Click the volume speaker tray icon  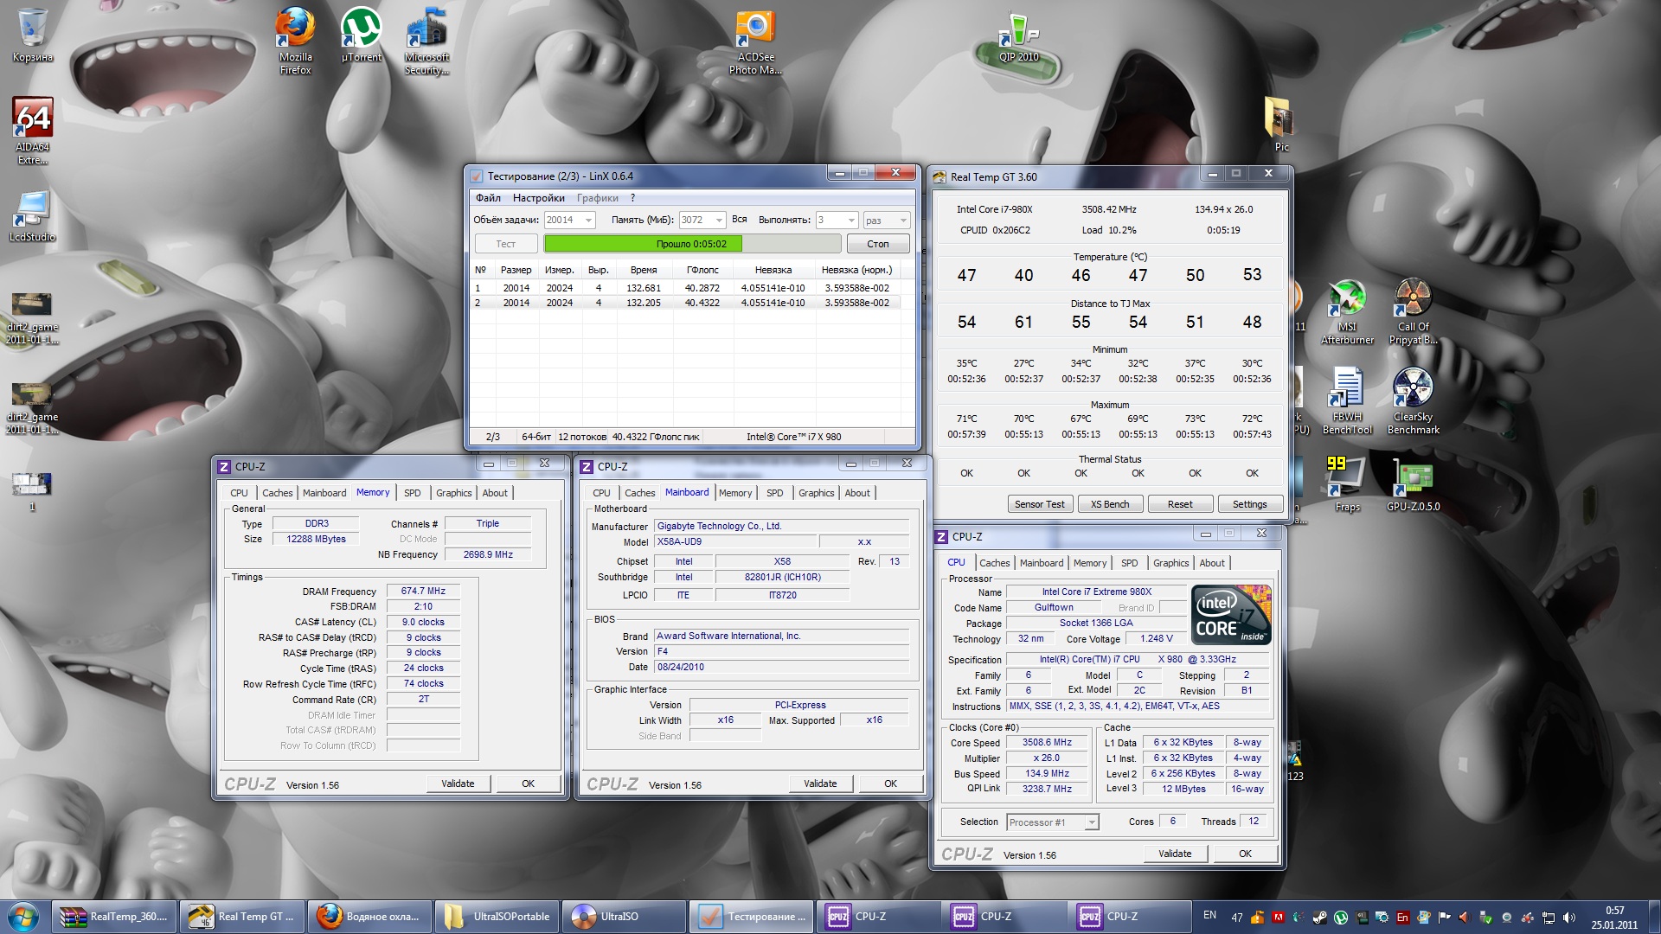tap(1568, 917)
